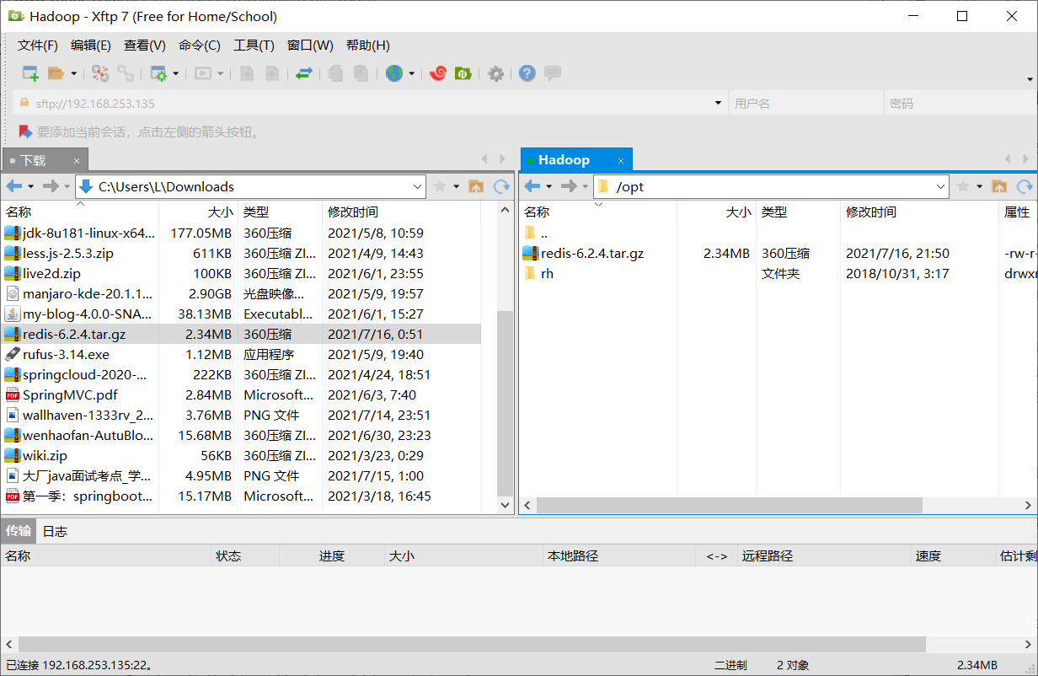Refresh the remote /opt pane
1038x676 pixels.
pyautogui.click(x=1025, y=186)
